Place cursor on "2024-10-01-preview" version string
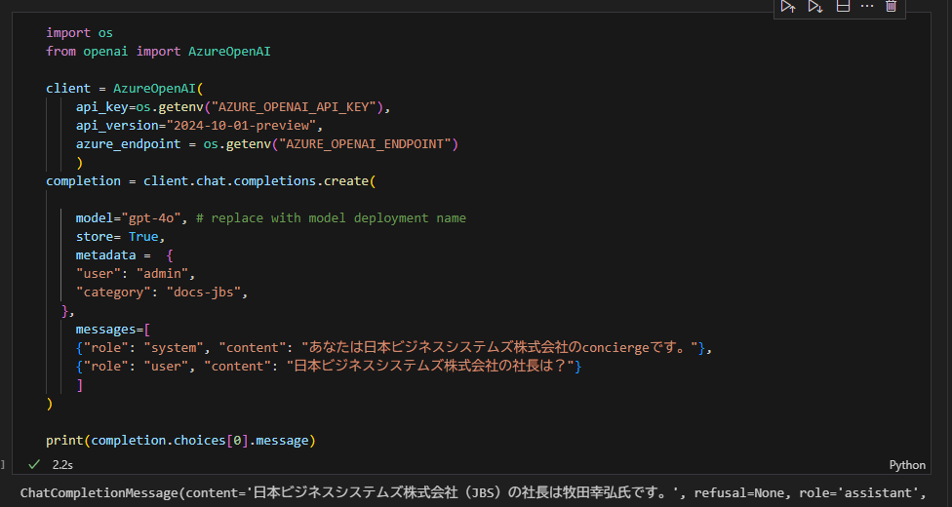 pyautogui.click(x=241, y=126)
